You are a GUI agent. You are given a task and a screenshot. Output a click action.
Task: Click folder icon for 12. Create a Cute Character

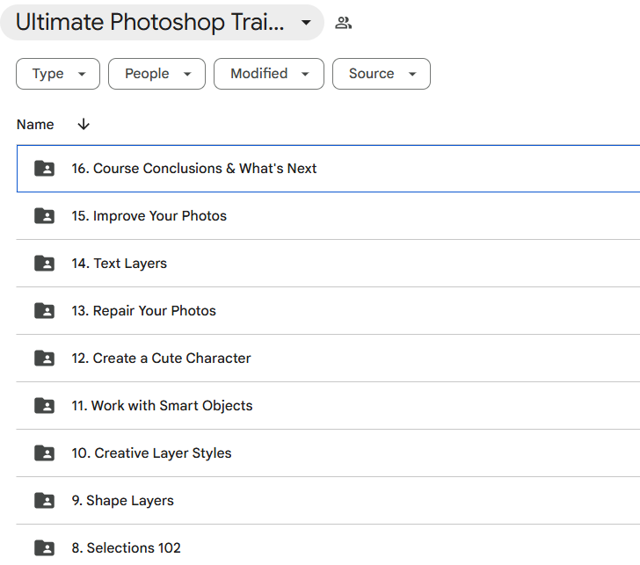[x=45, y=358]
